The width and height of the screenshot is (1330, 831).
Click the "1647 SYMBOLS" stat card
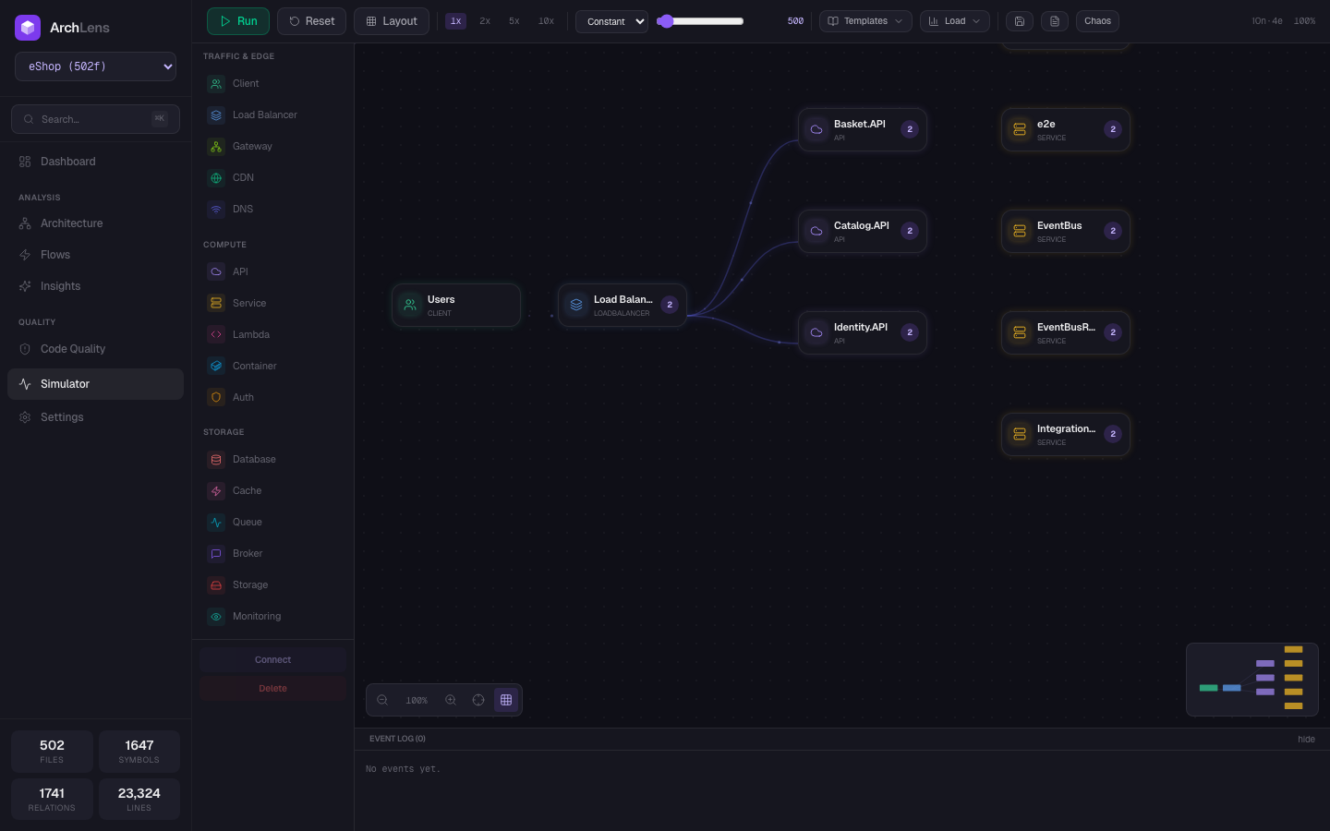[139, 752]
